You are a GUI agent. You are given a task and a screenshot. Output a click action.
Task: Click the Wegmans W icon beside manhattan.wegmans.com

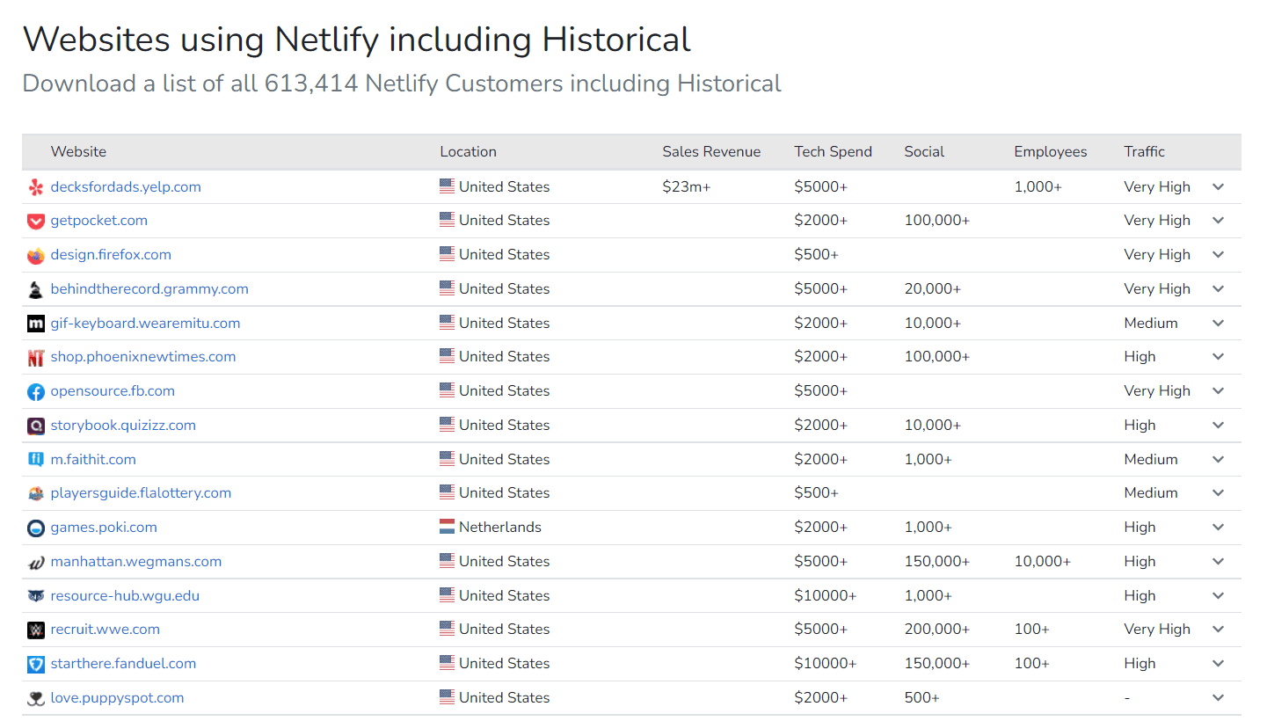point(35,561)
